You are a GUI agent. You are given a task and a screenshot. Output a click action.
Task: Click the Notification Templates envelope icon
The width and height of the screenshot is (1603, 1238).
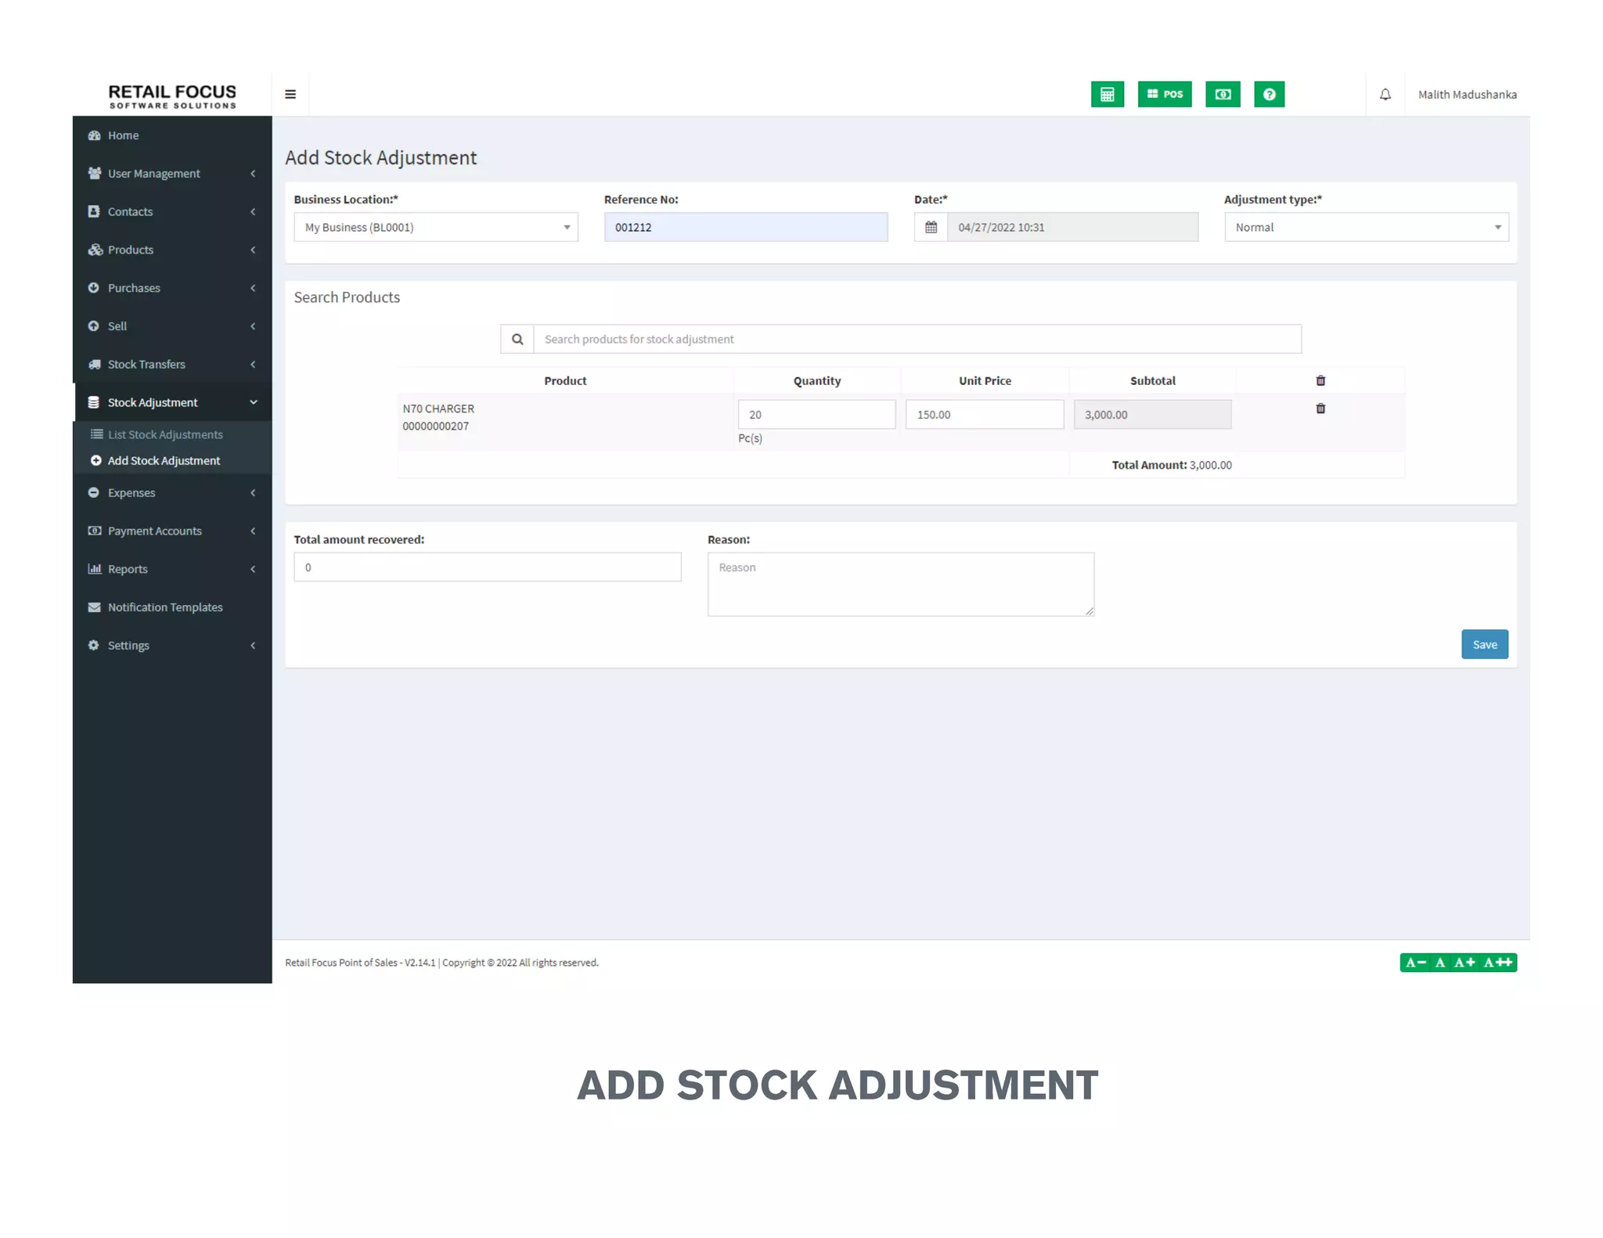pos(95,607)
